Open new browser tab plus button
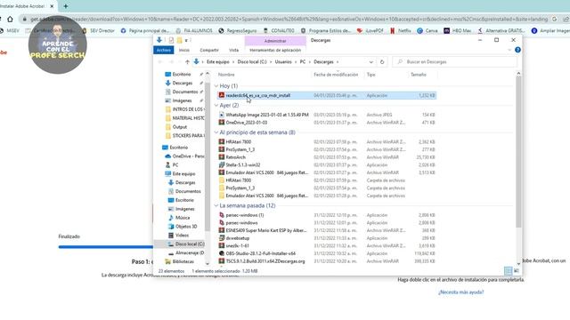This screenshot has width=570, height=320. click(x=66, y=6)
